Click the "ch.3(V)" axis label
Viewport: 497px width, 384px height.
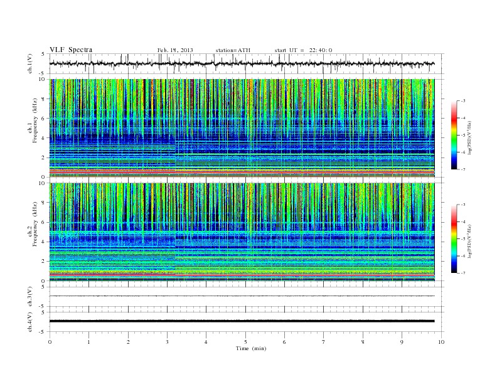point(30,297)
